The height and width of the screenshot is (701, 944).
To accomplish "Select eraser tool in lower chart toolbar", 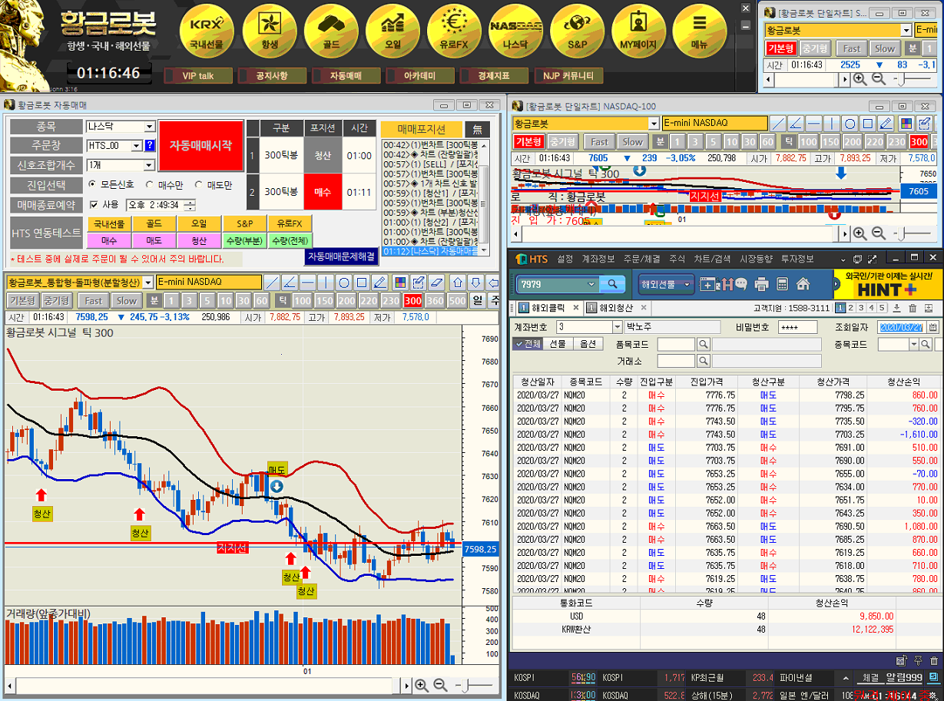I will point(436,282).
